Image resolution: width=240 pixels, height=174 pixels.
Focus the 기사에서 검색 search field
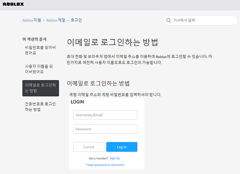[200, 20]
